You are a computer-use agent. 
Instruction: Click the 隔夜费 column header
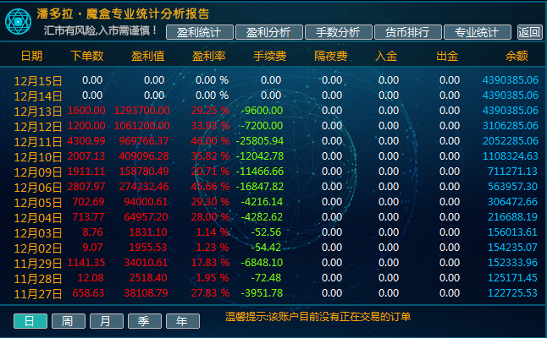click(331, 56)
